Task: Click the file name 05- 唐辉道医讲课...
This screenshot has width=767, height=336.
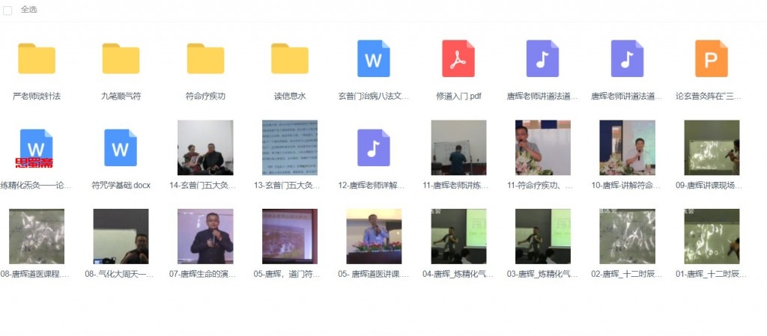Action: [x=375, y=274]
